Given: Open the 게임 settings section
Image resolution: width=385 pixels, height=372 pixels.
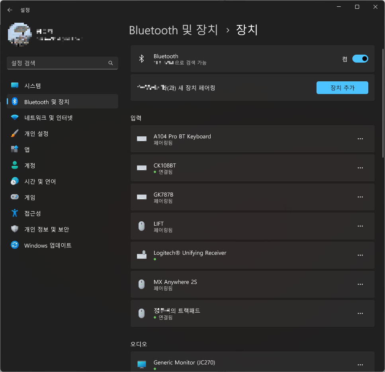Looking at the screenshot, I should coord(63,197).
